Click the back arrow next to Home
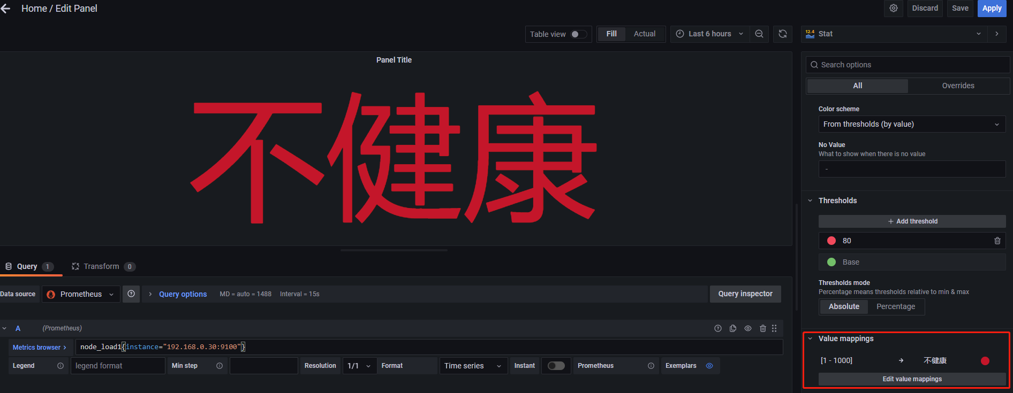This screenshot has width=1013, height=393. [6, 9]
